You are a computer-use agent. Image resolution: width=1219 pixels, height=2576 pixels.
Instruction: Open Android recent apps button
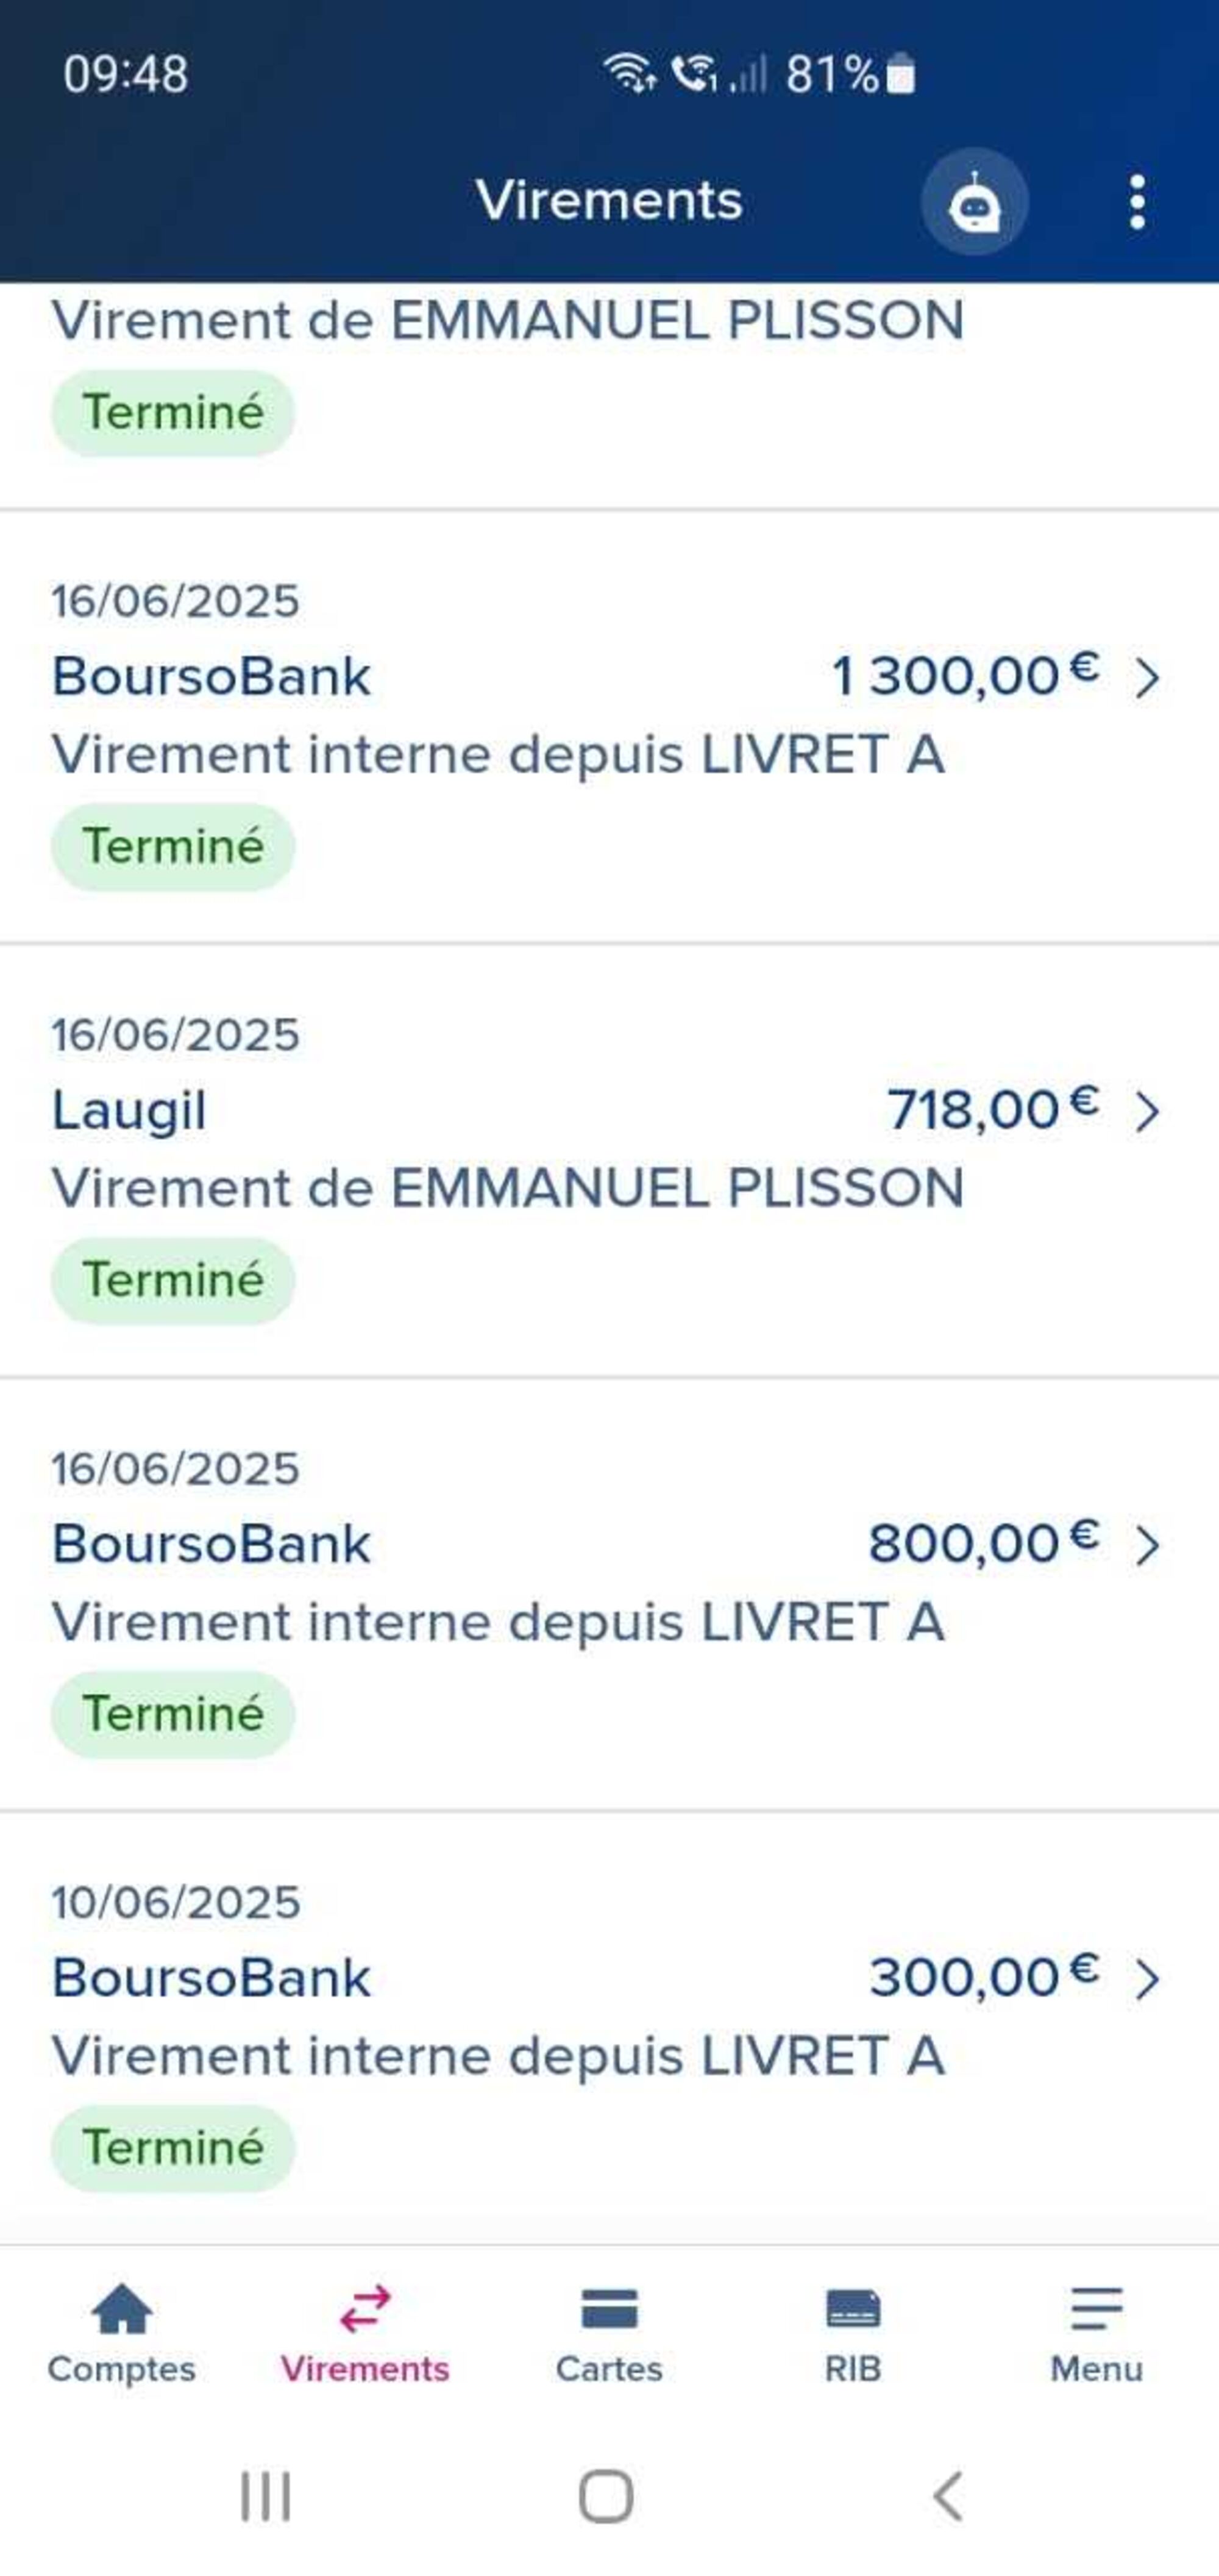coord(266,2496)
